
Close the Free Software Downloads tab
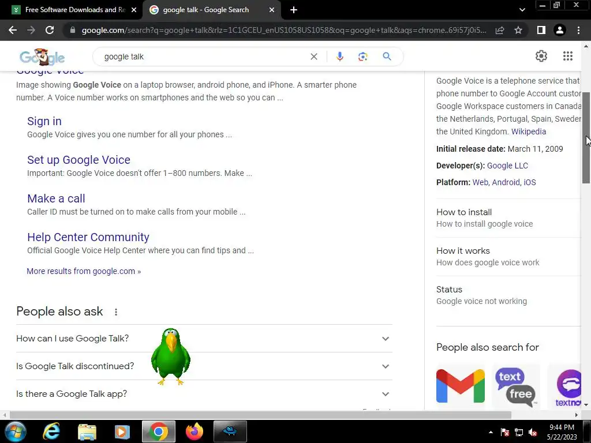pos(134,10)
